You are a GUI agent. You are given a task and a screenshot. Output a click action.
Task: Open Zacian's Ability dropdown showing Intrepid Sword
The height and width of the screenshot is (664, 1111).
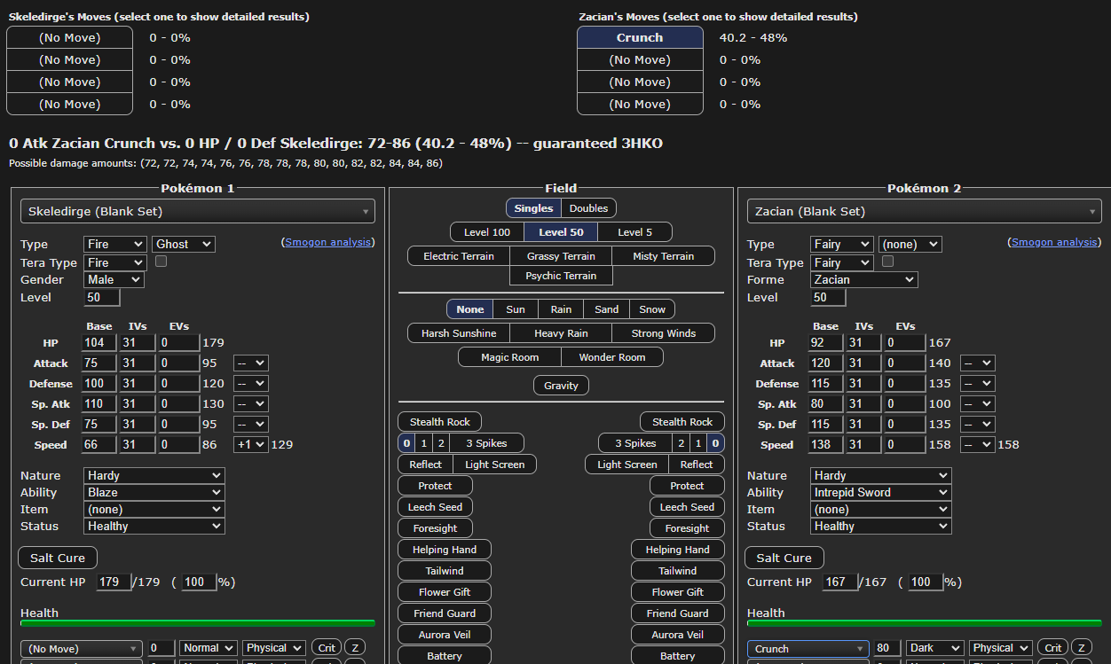coord(879,493)
